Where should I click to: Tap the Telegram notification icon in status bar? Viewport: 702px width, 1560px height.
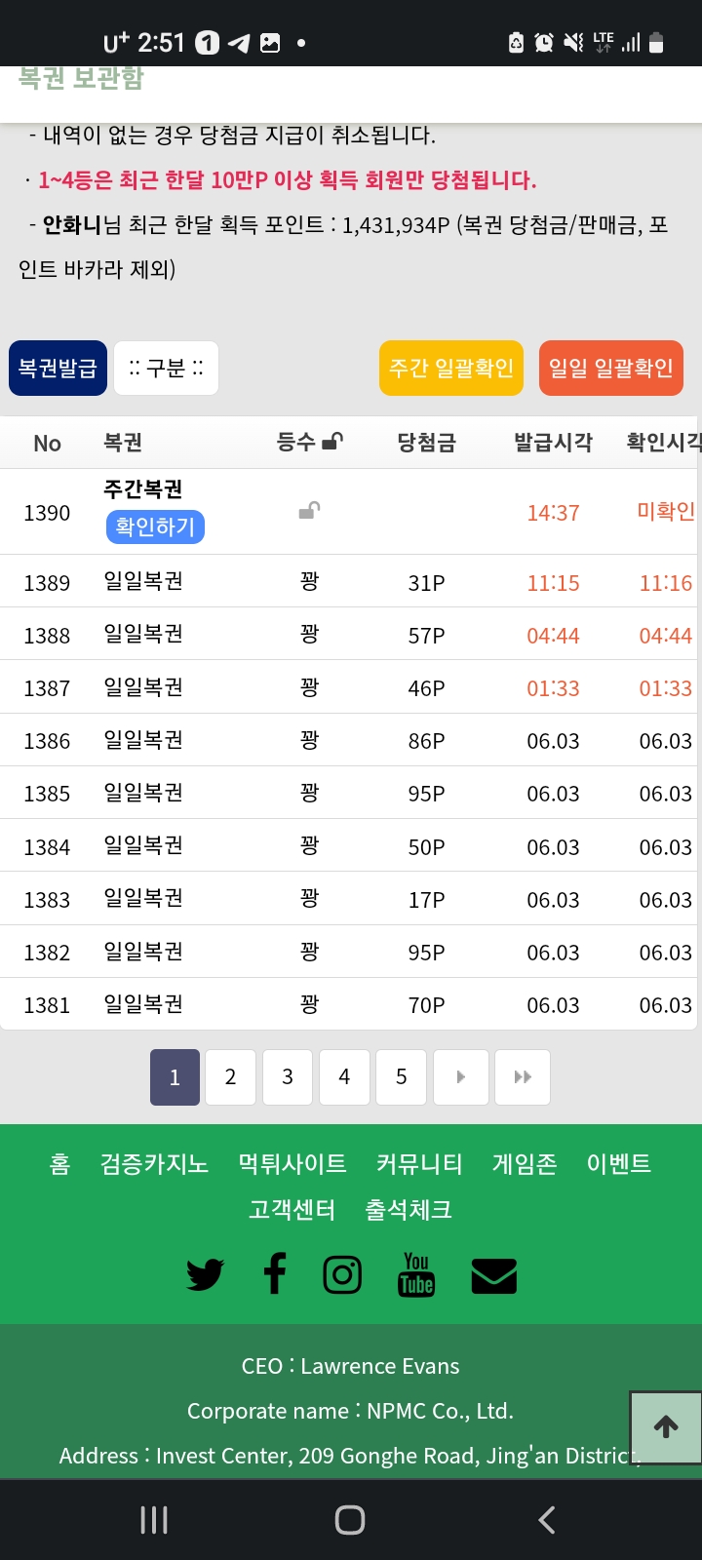pos(239,43)
